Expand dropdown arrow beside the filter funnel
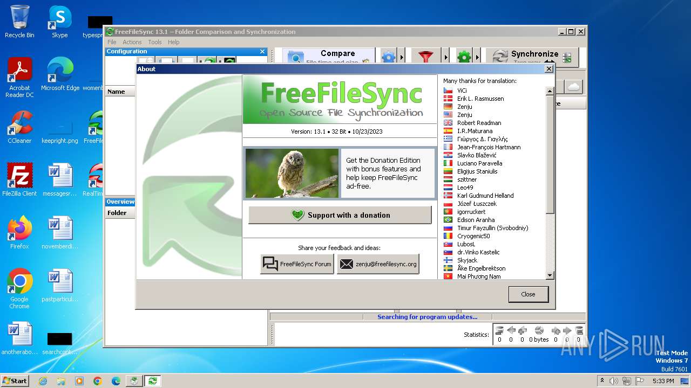This screenshot has height=388, width=691. 446,56
